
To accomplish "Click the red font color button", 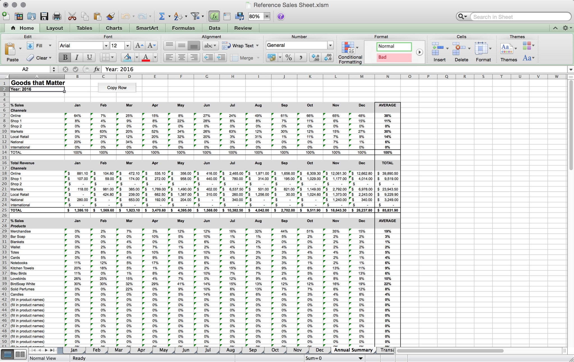I will pyautogui.click(x=146, y=58).
